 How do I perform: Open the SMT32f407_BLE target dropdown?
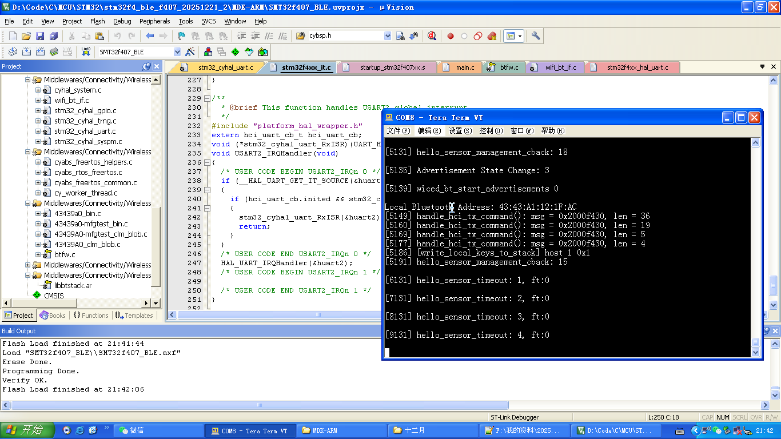177,52
